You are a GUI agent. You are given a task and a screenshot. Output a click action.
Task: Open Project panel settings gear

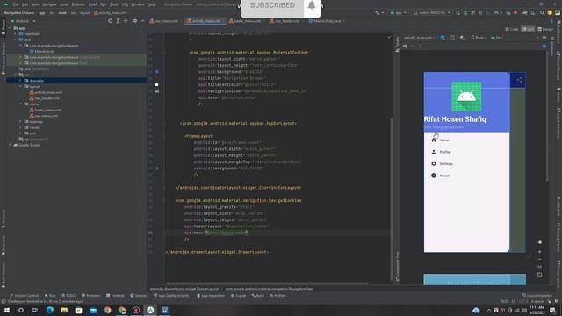[x=135, y=21]
